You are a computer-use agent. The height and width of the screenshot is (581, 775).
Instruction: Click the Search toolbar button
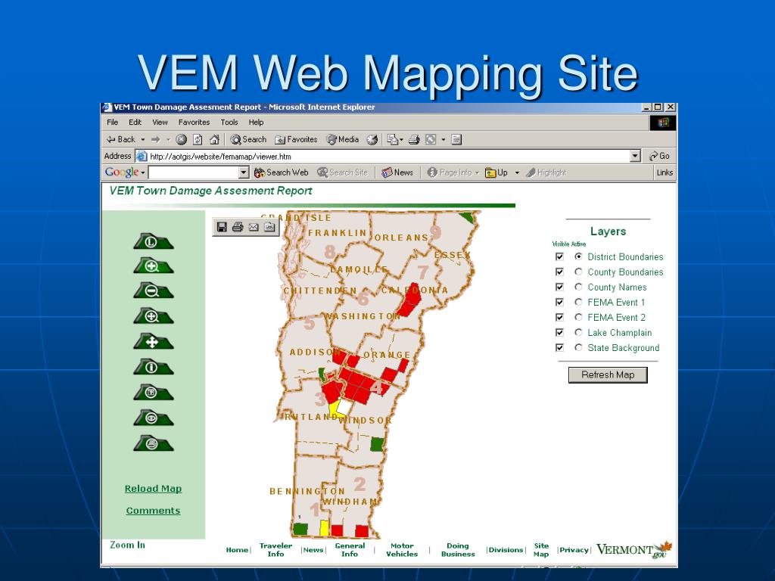pyautogui.click(x=248, y=140)
